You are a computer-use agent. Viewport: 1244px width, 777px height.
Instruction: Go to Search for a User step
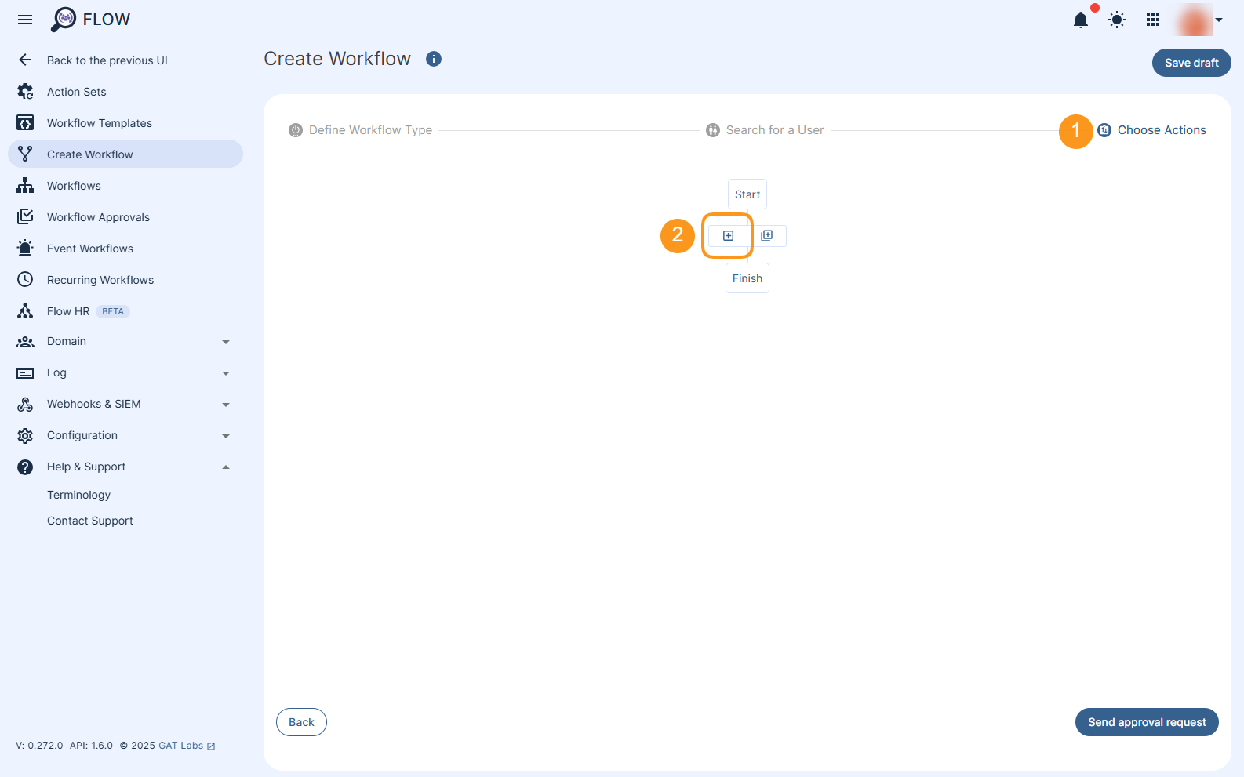point(775,130)
